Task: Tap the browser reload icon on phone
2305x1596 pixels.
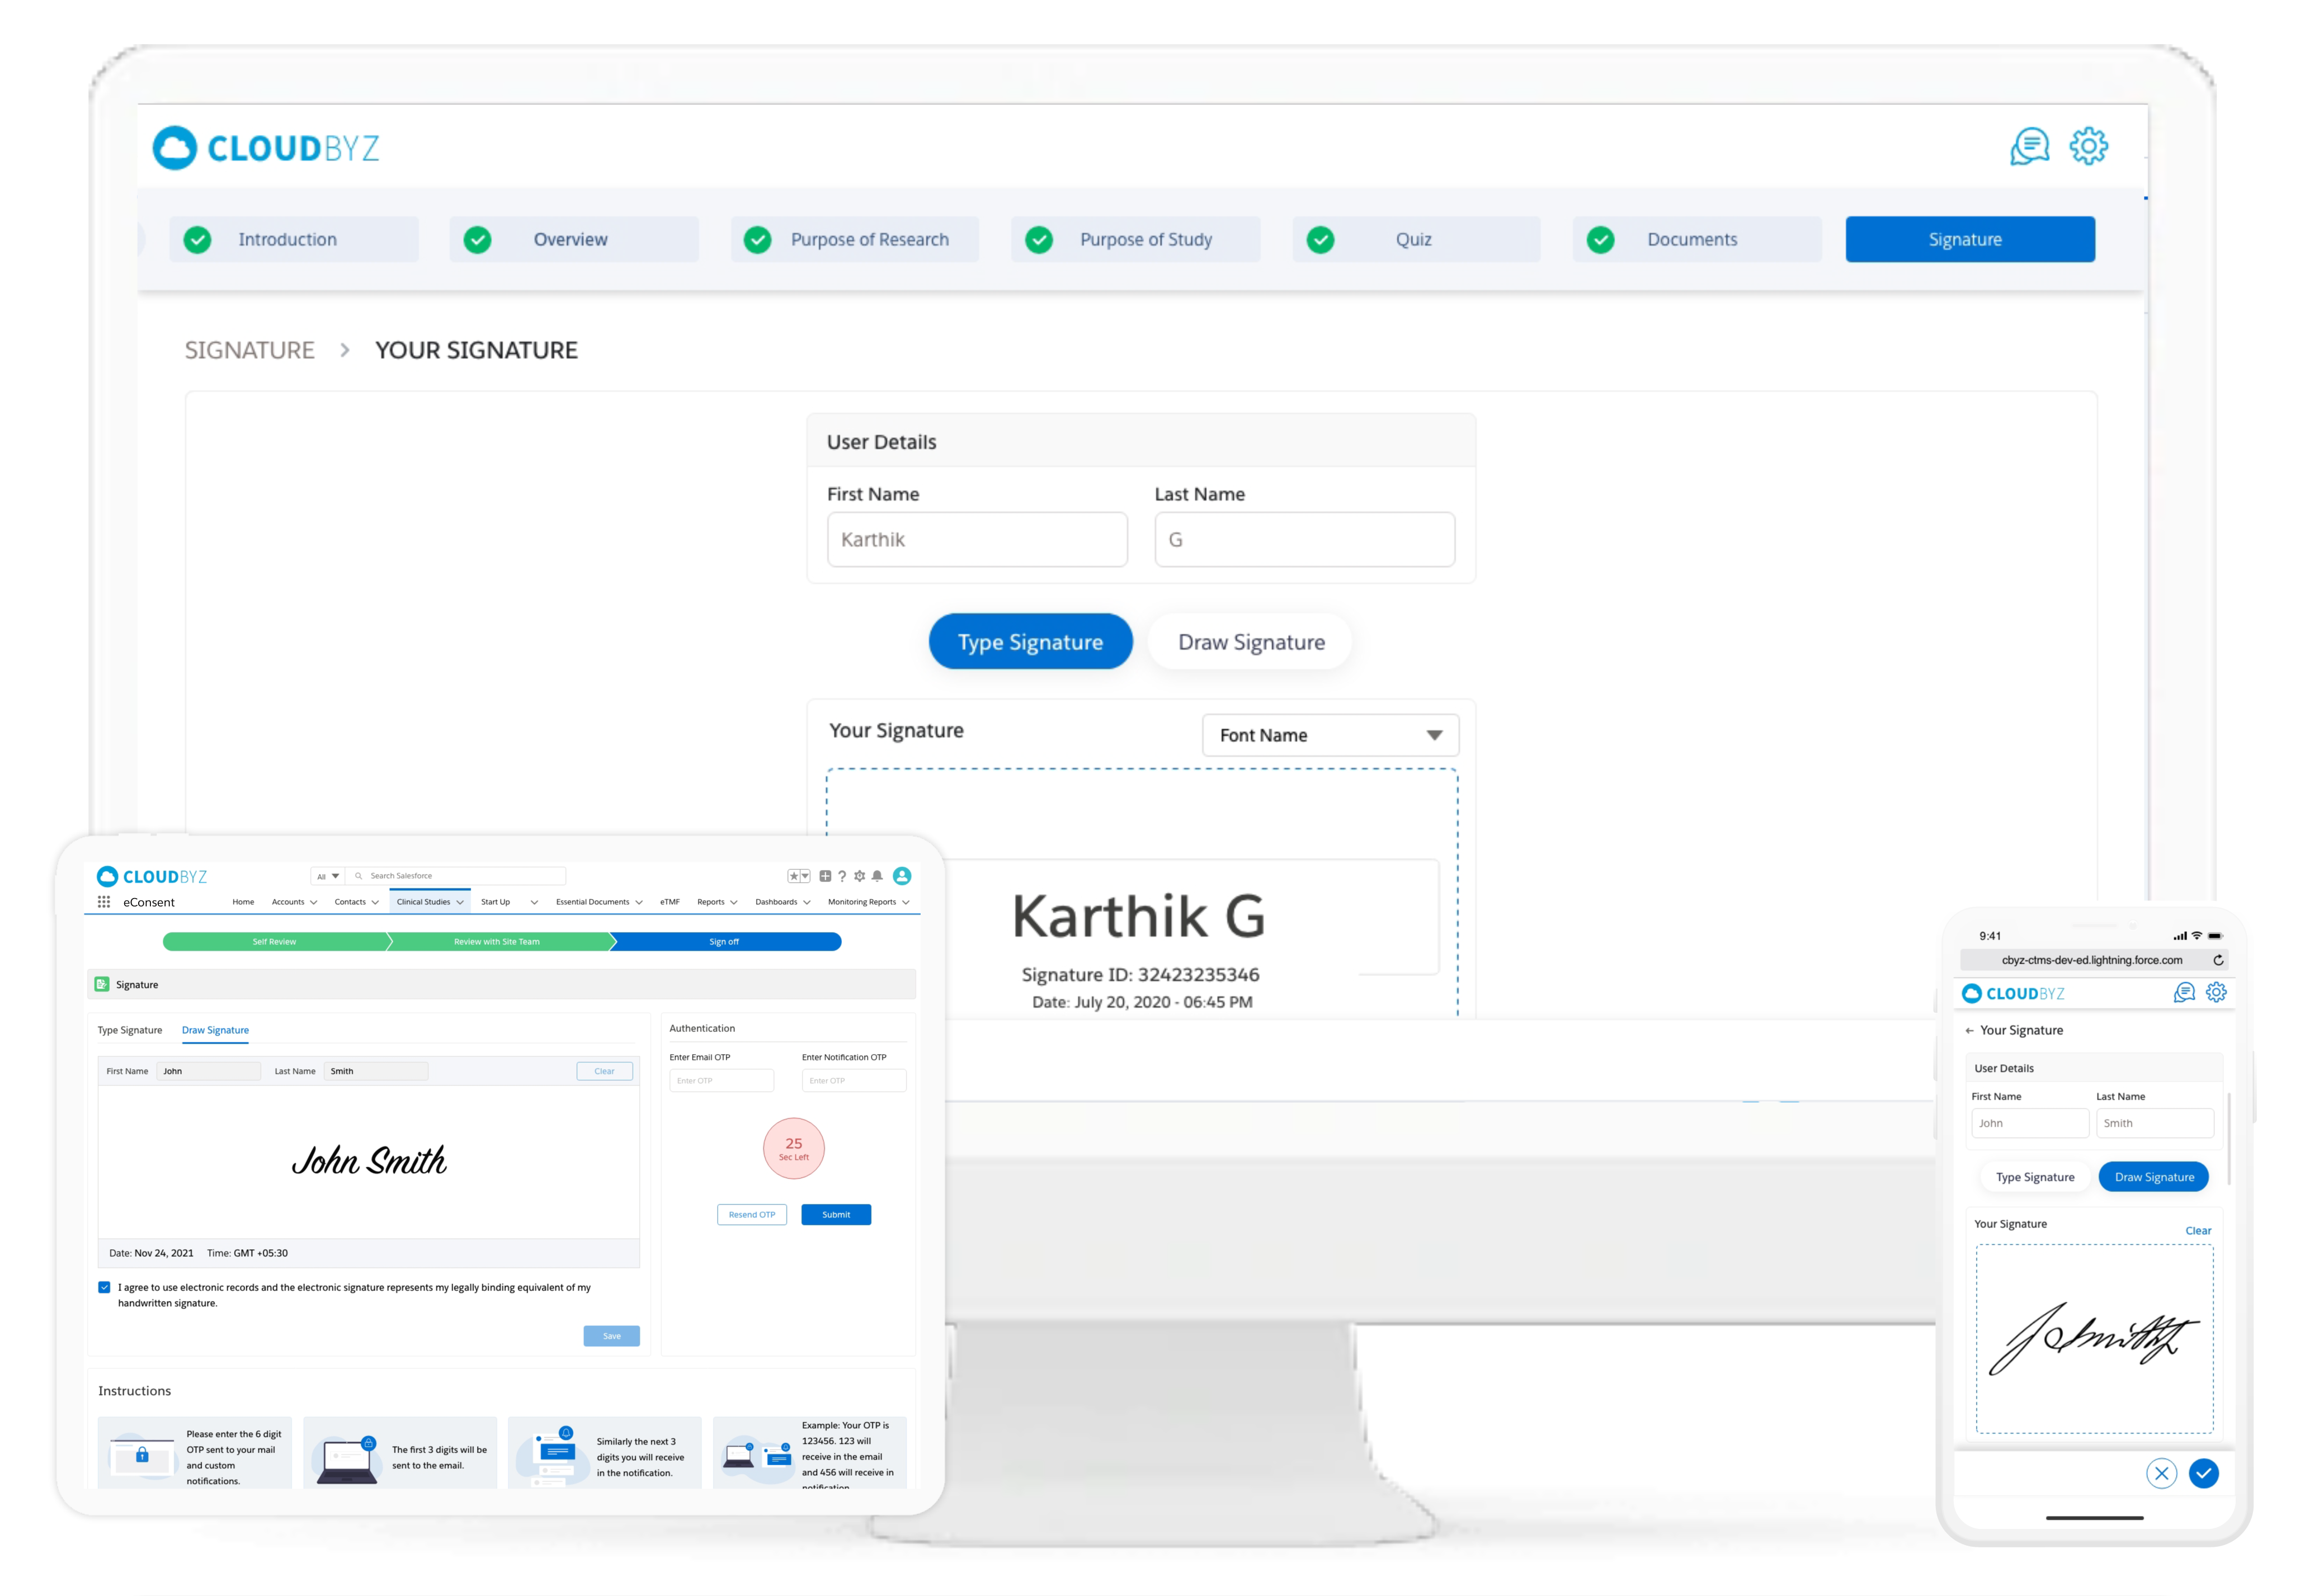Action: pyautogui.click(x=2218, y=960)
